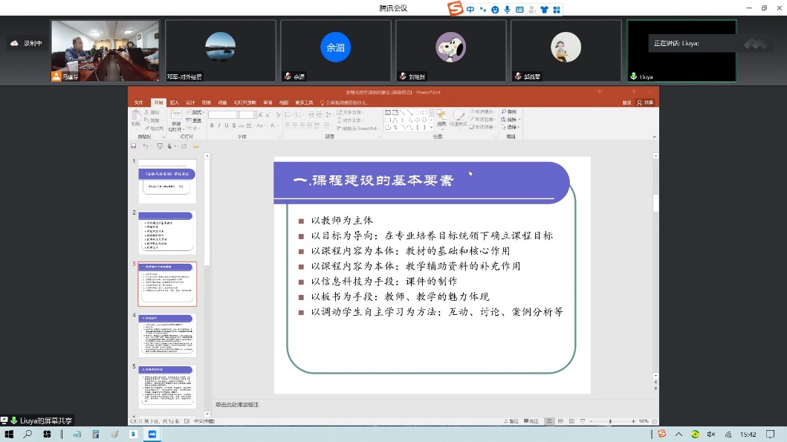This screenshot has height=442, width=787.
Task: Expand the system tray hidden icons chevron
Action: click(679, 434)
